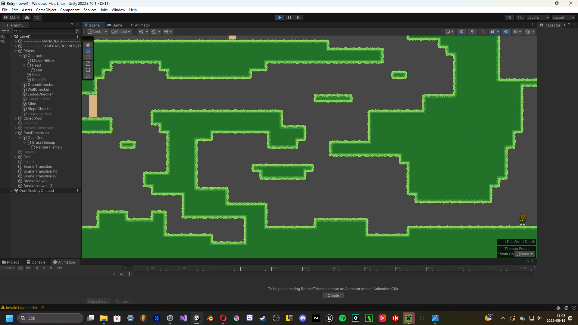The height and width of the screenshot is (325, 578).
Task: Enable animation record mode
Action: coord(20,268)
